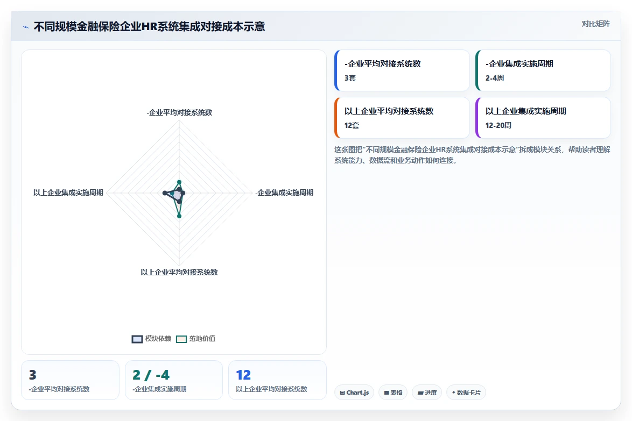Toggle the 模块依赖 legend item
The height and width of the screenshot is (421, 632).
pos(152,339)
